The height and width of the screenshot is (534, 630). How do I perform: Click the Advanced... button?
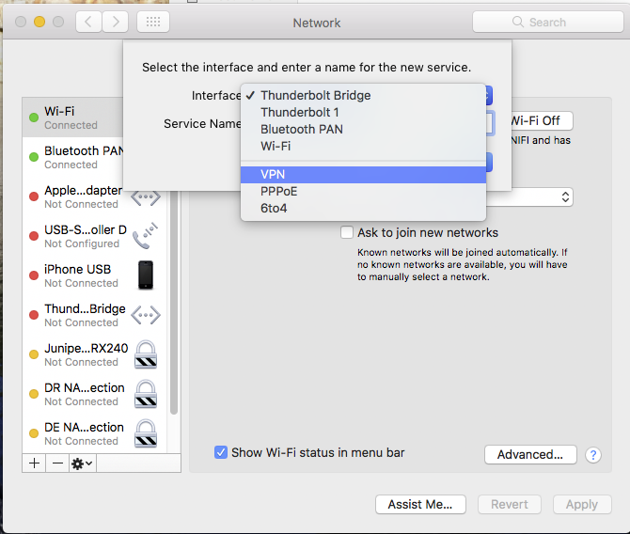click(529, 454)
